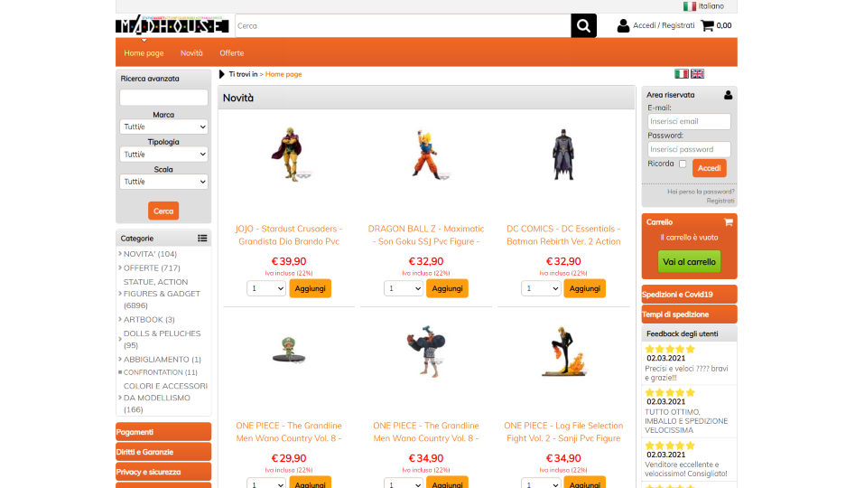Viewport: 855px width, 488px height.
Task: Click the Cerca button in advanced search
Action: pos(163,211)
